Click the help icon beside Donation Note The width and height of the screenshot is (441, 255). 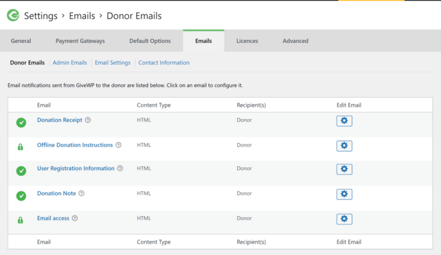pyautogui.click(x=81, y=193)
